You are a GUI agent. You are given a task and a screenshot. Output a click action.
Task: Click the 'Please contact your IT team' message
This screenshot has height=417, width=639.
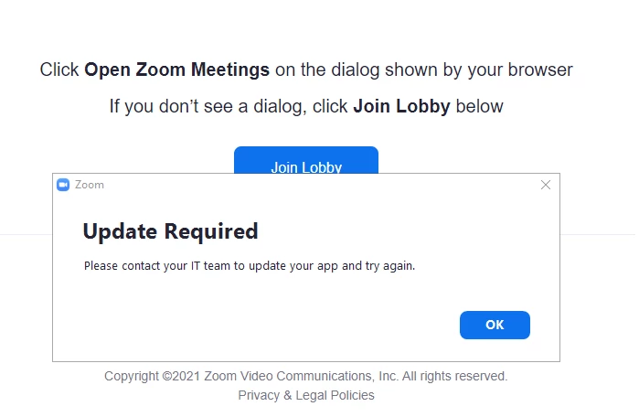click(183, 266)
